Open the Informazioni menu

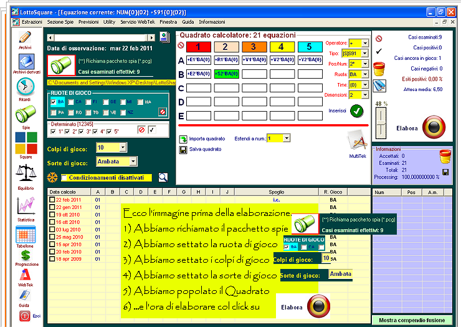pos(212,22)
